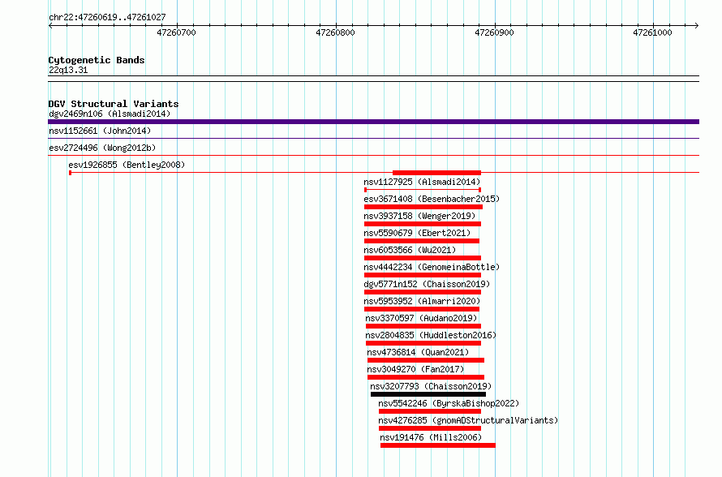
Task: Open variant nsv3370597 (Audano2019)
Action: [x=421, y=318]
